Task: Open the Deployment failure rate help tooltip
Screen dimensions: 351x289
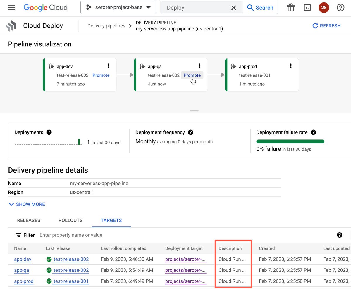Action: click(313, 132)
